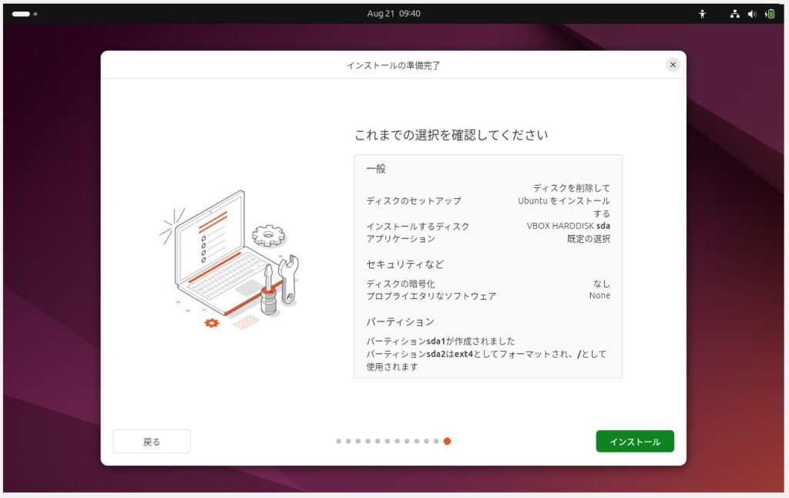Click the None proprietary software value
The image size is (789, 498).
599,295
